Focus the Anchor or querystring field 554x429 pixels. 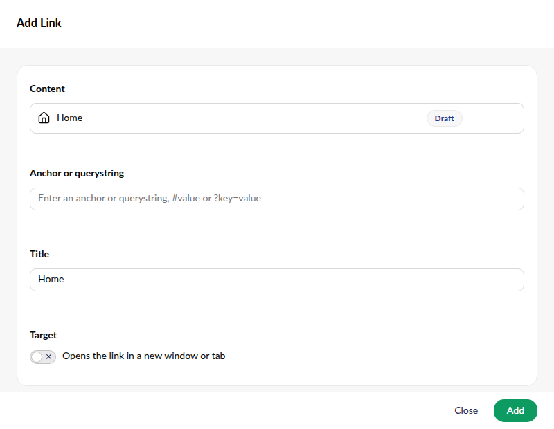[x=276, y=199]
